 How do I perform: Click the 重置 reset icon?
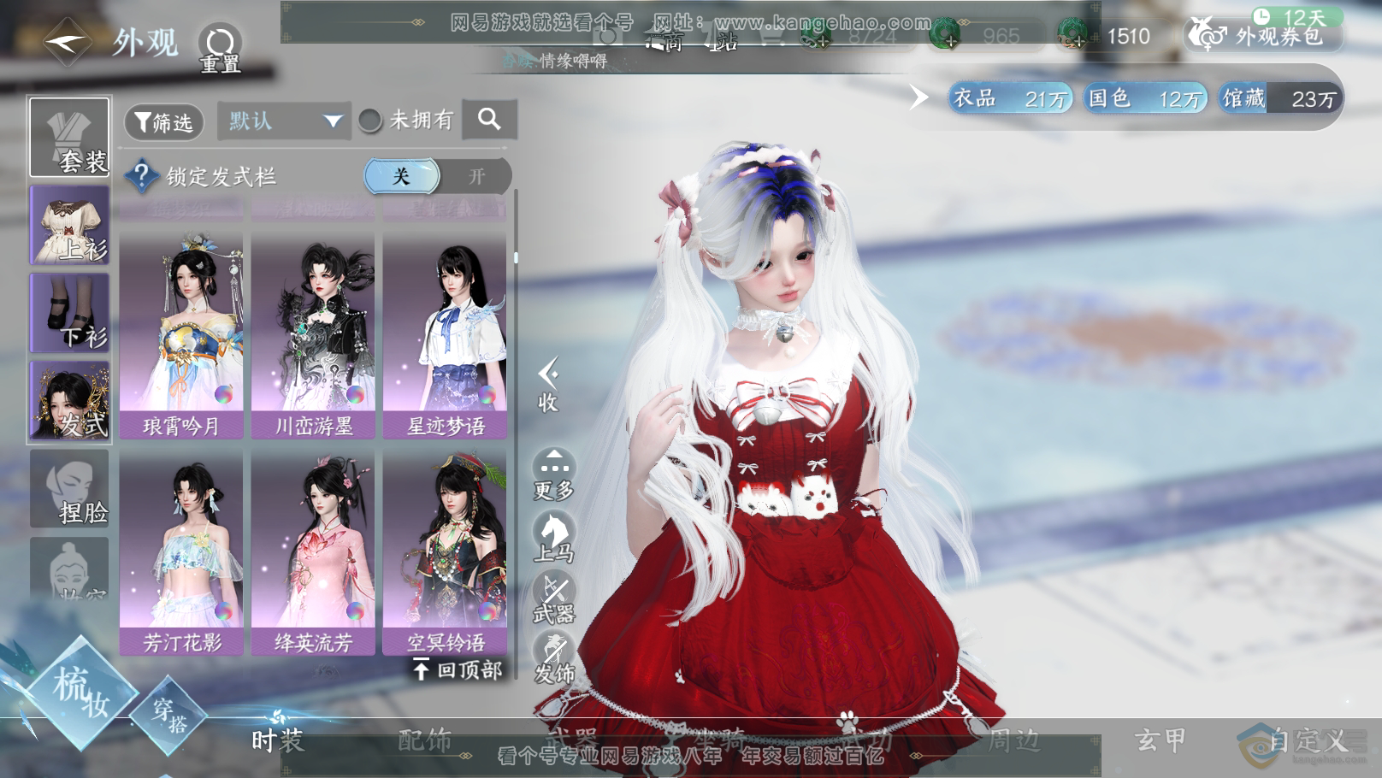pyautogui.click(x=220, y=47)
